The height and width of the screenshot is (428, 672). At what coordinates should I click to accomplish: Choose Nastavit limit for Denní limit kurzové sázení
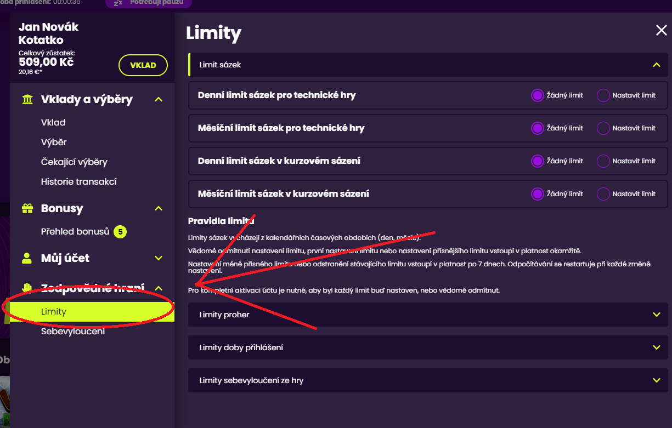[603, 161]
